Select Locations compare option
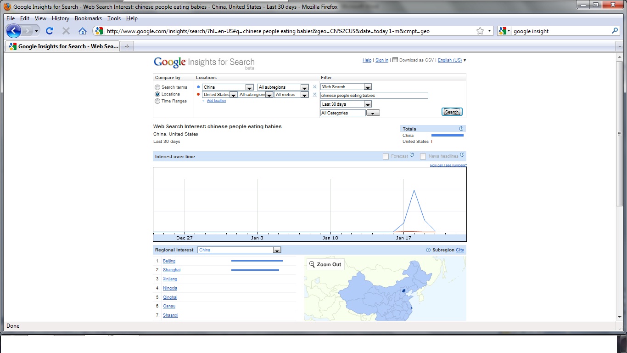The height and width of the screenshot is (353, 627). pyautogui.click(x=157, y=94)
